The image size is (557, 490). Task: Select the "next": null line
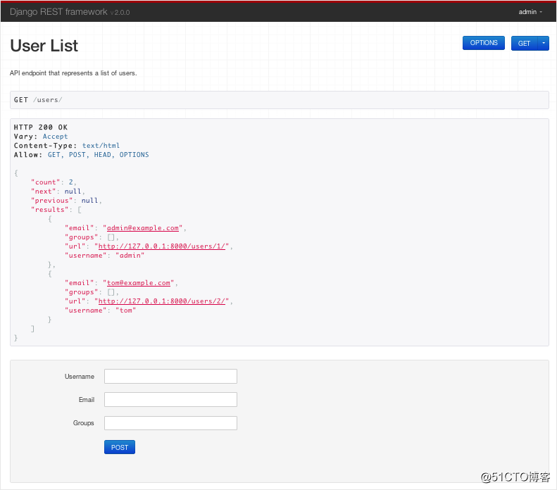(58, 191)
